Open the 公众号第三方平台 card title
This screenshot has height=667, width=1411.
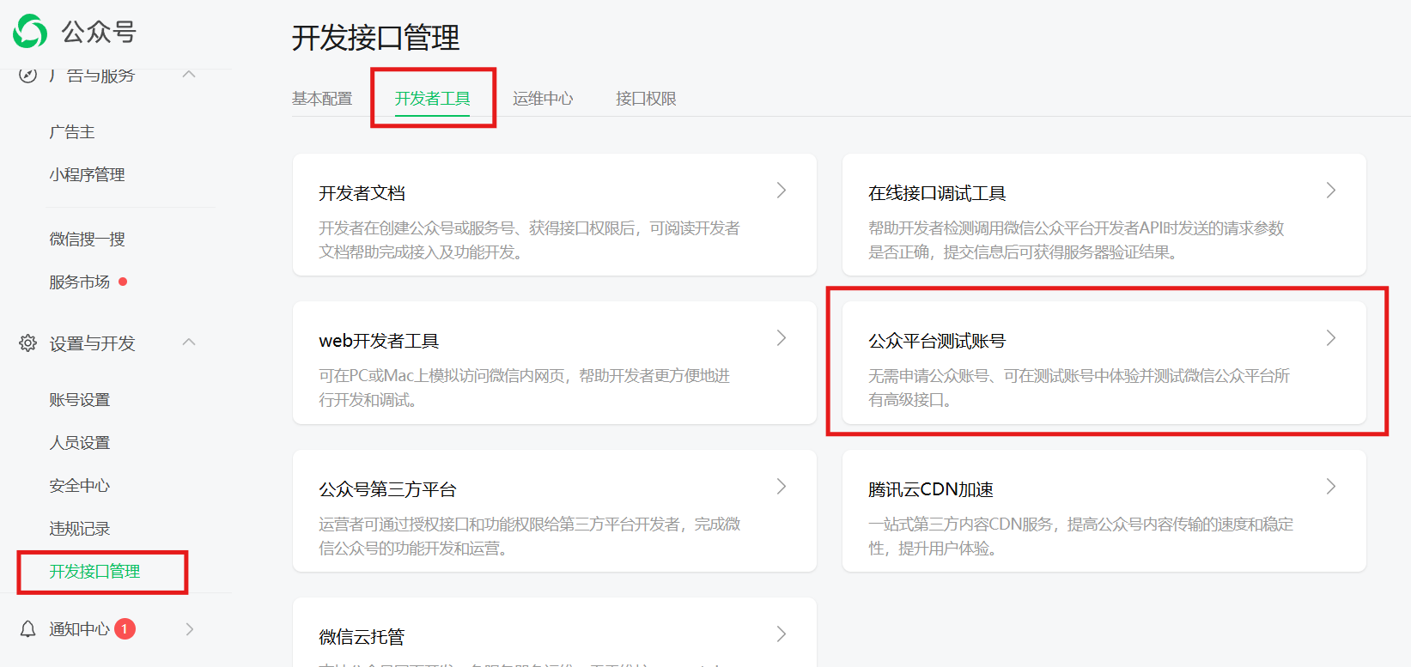coord(387,489)
